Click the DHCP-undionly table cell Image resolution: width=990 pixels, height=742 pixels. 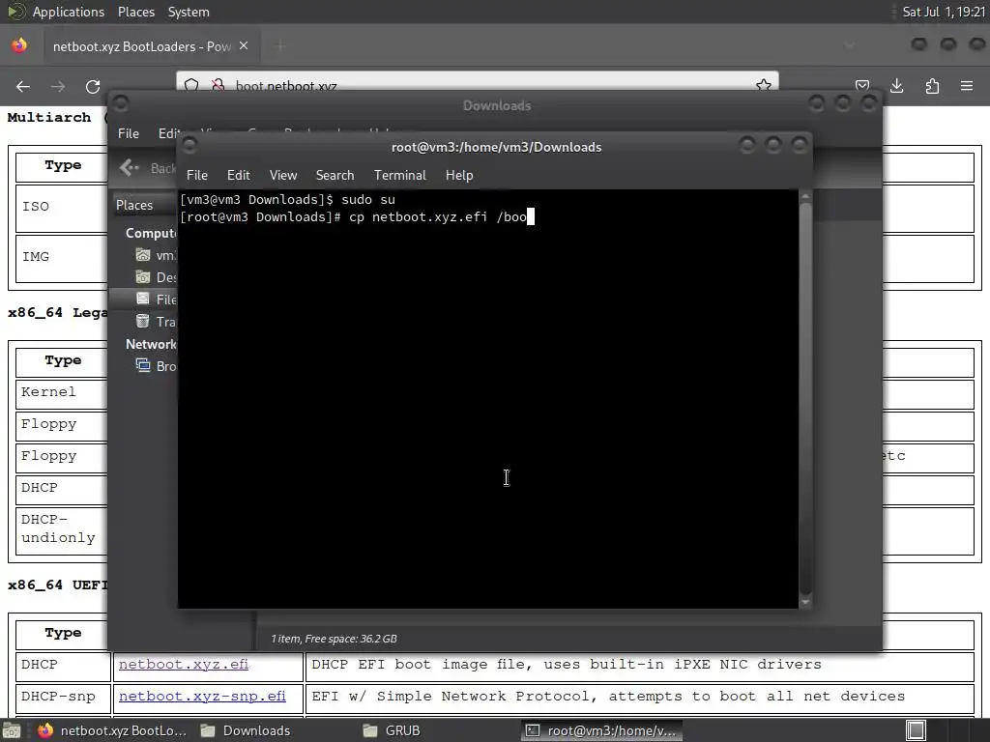click(x=62, y=531)
